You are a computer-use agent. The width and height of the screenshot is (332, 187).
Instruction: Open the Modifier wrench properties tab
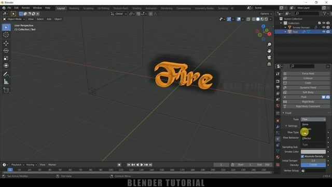click(x=278, y=127)
